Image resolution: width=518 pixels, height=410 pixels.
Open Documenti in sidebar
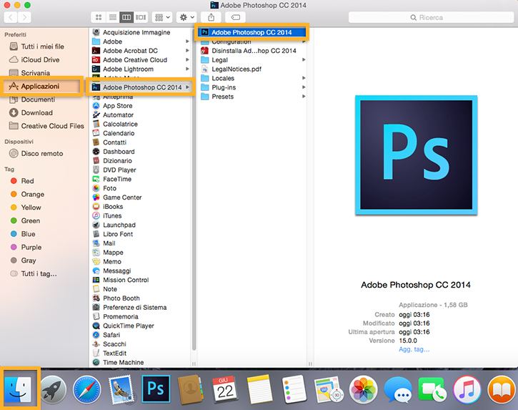[38, 99]
